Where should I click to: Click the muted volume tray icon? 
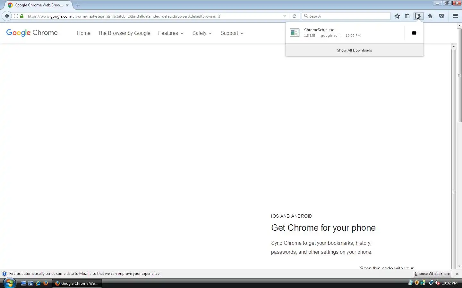click(437, 283)
